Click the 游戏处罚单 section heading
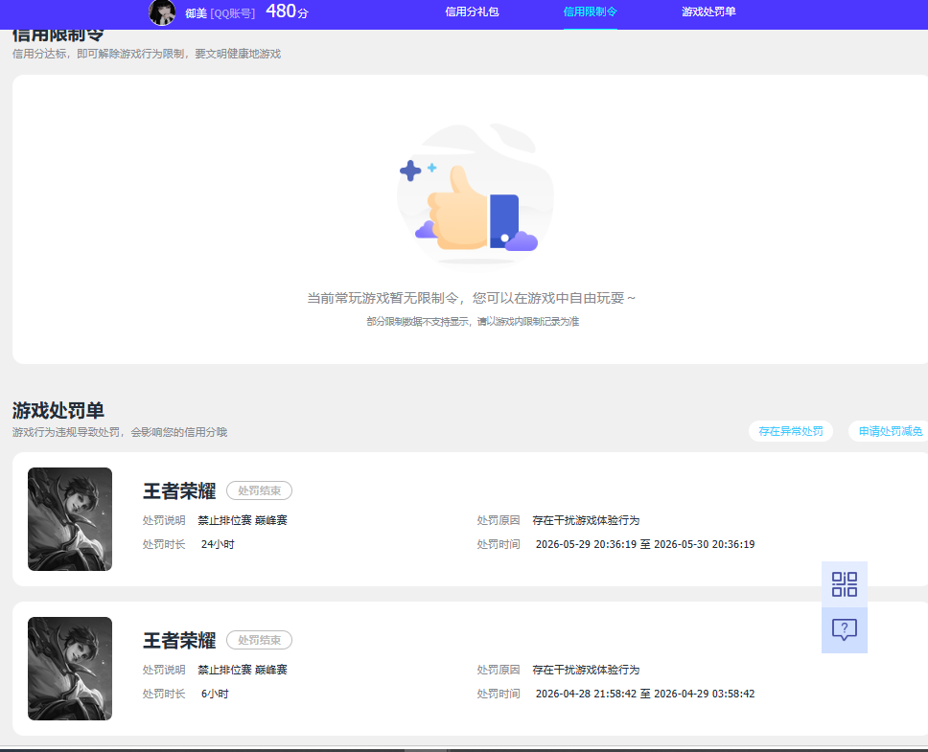 [x=58, y=410]
